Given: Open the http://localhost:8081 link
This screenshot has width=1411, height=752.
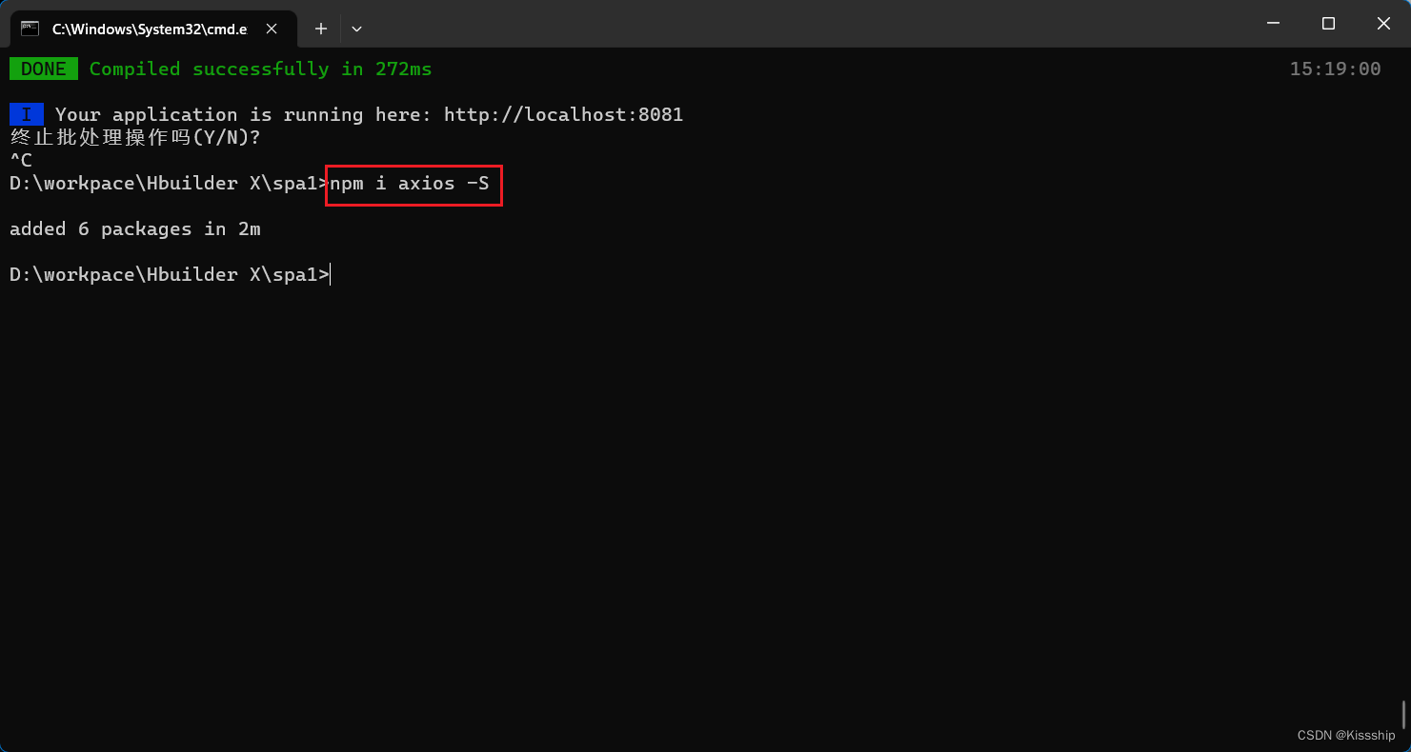Looking at the screenshot, I should [563, 114].
